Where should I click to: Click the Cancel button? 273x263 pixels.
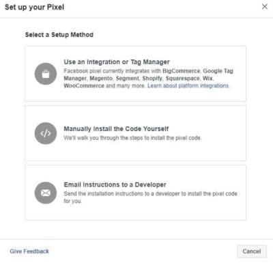(x=251, y=251)
